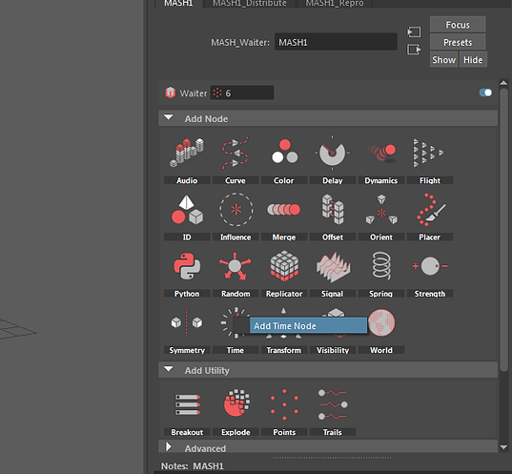
Task: Switch to the MASH1 tab
Action: tap(178, 4)
